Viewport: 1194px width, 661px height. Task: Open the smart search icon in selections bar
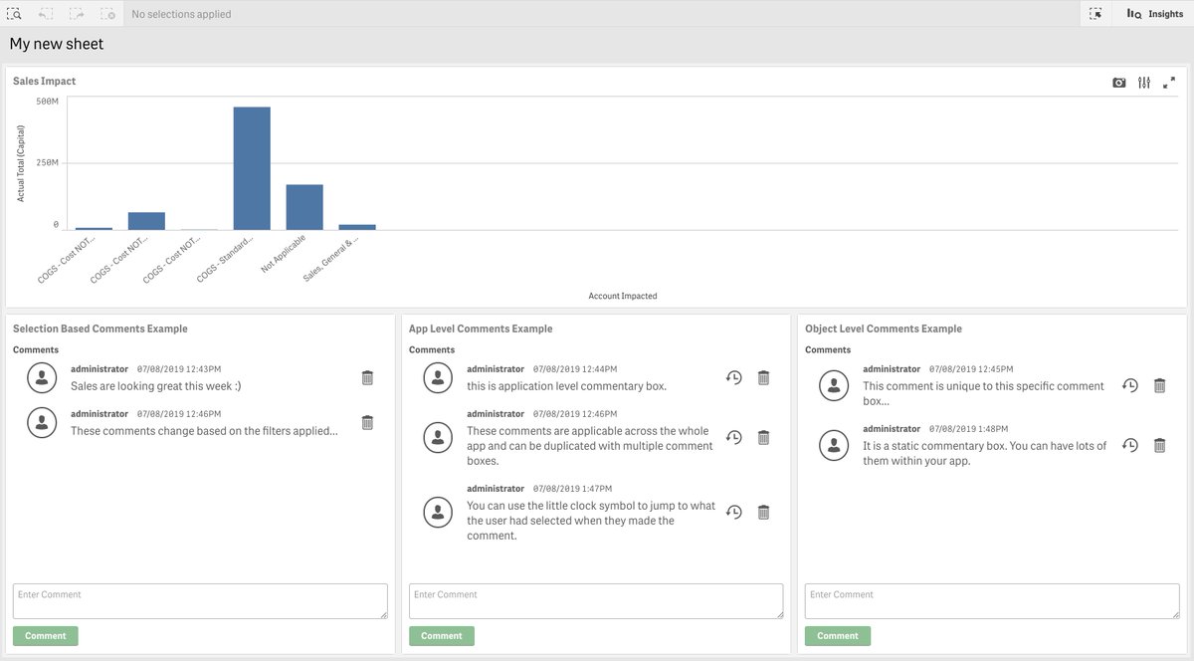coord(15,14)
